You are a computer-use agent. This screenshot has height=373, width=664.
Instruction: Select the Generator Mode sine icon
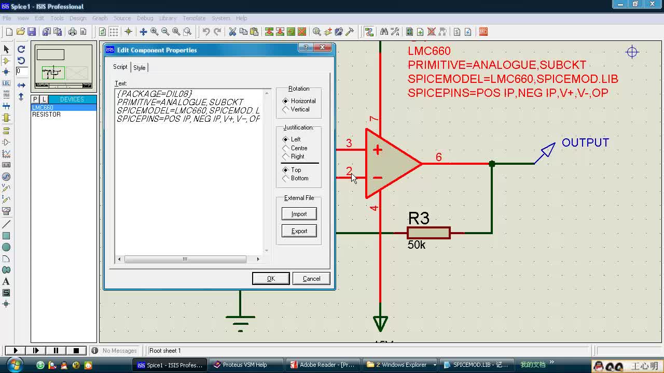(6, 177)
